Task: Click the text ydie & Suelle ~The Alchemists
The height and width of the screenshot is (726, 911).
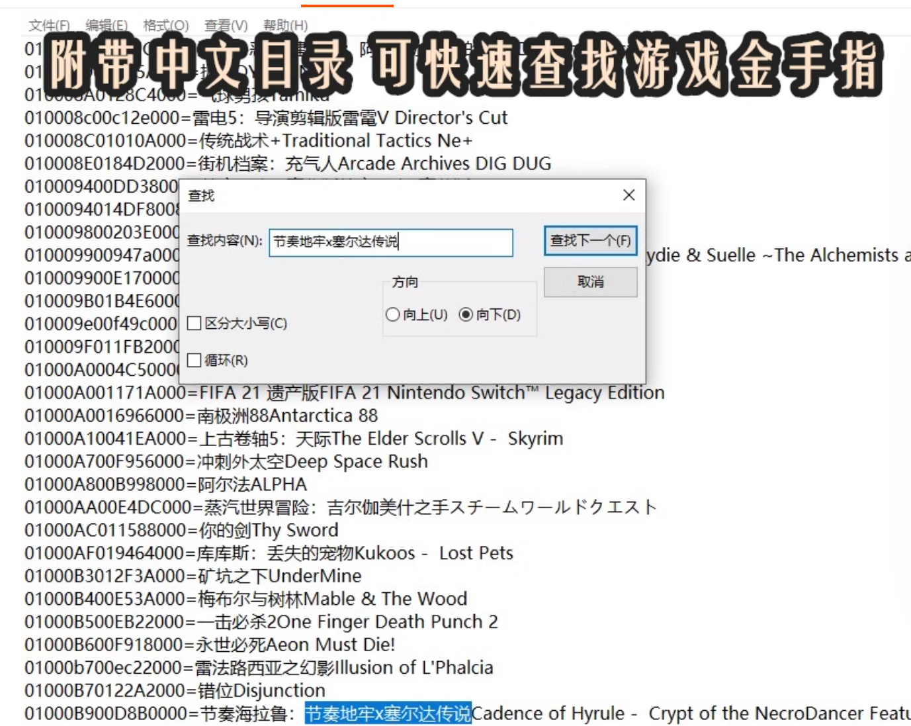Action: 773,255
